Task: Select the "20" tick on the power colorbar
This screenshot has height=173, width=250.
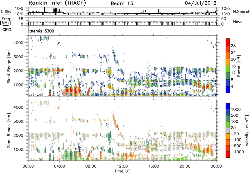Action: point(233,59)
